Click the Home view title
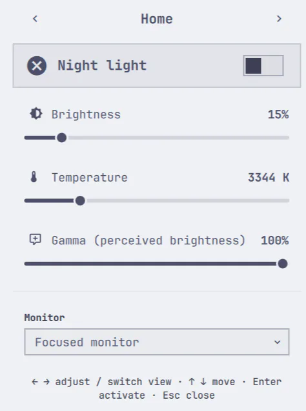This screenshot has height=411, width=306. pos(157,19)
